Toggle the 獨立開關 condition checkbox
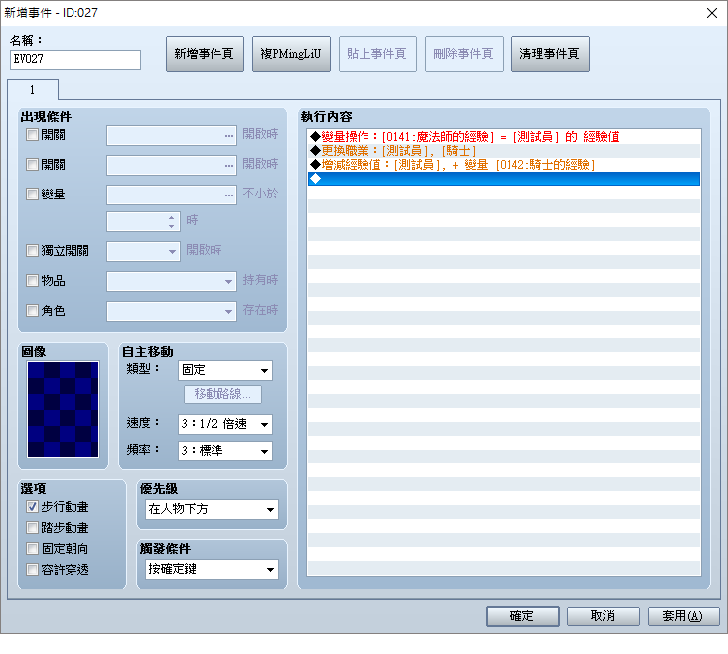 point(32,251)
